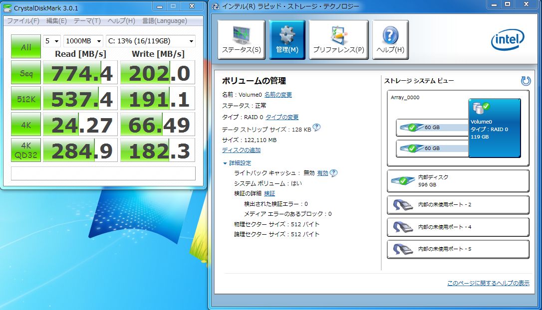Open the 管理(M) management tab

[x=287, y=40]
